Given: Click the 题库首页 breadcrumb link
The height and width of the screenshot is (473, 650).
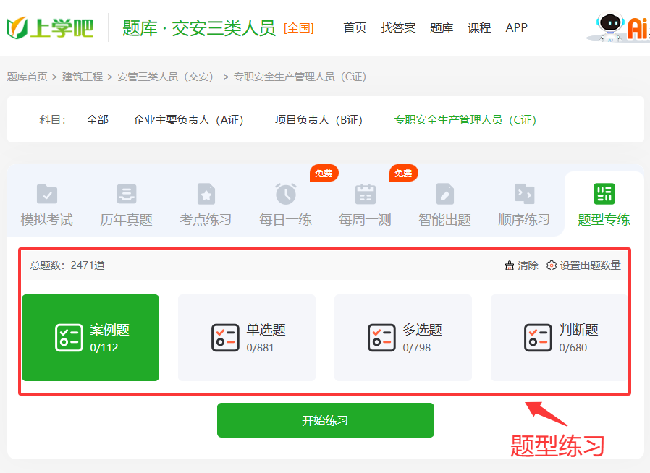Looking at the screenshot, I should (x=28, y=77).
